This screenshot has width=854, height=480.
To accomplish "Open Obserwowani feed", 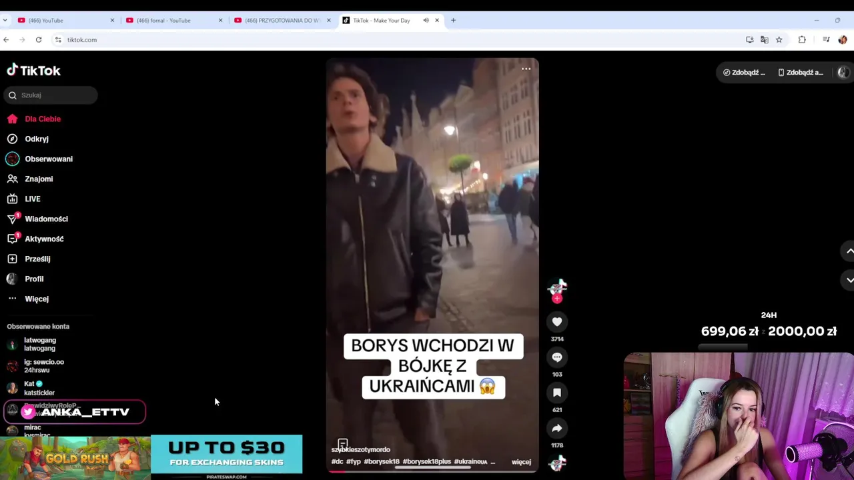I will click(39, 159).
